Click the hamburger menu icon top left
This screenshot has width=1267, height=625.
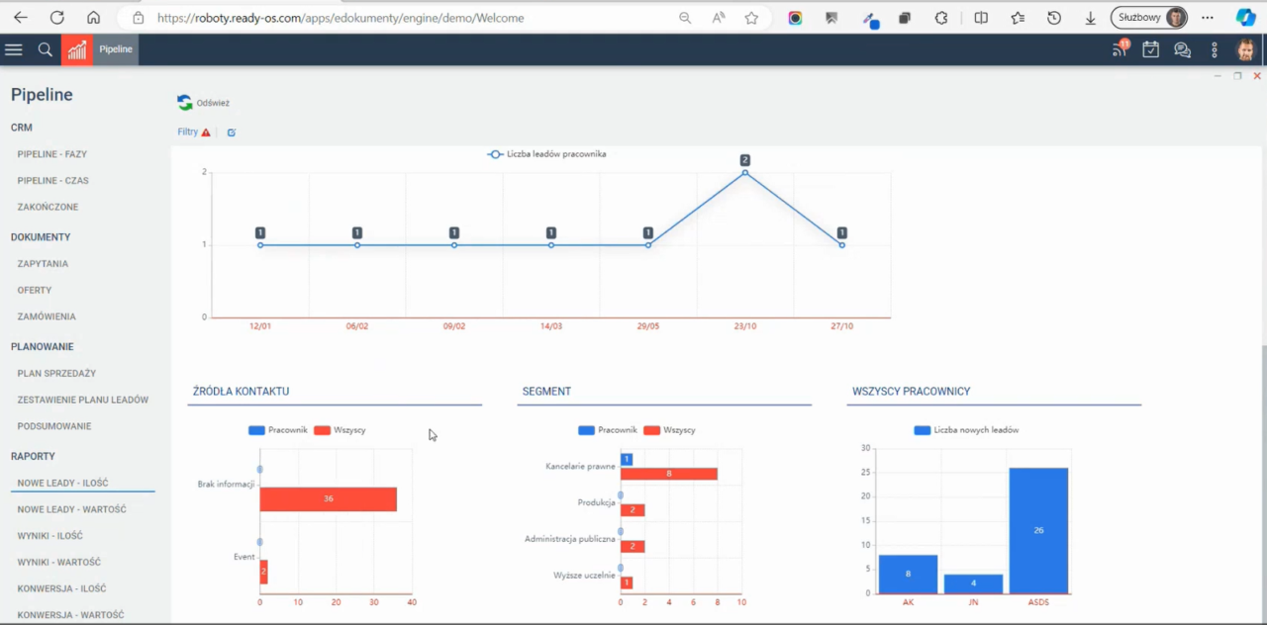point(13,49)
